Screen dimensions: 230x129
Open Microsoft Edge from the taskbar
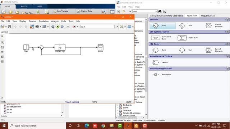coord(87,126)
